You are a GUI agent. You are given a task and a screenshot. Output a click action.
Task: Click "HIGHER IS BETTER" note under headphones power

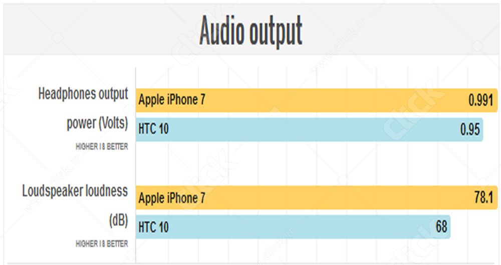coord(102,147)
